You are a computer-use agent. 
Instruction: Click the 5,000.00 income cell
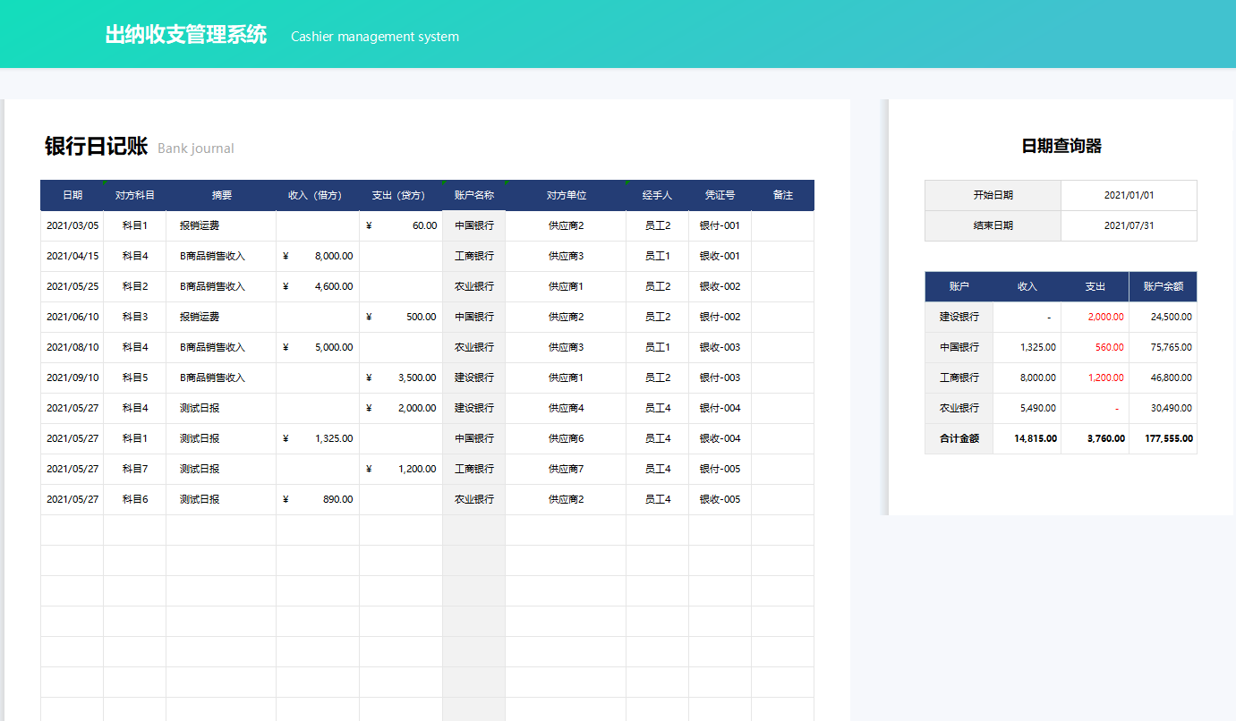[x=318, y=347]
